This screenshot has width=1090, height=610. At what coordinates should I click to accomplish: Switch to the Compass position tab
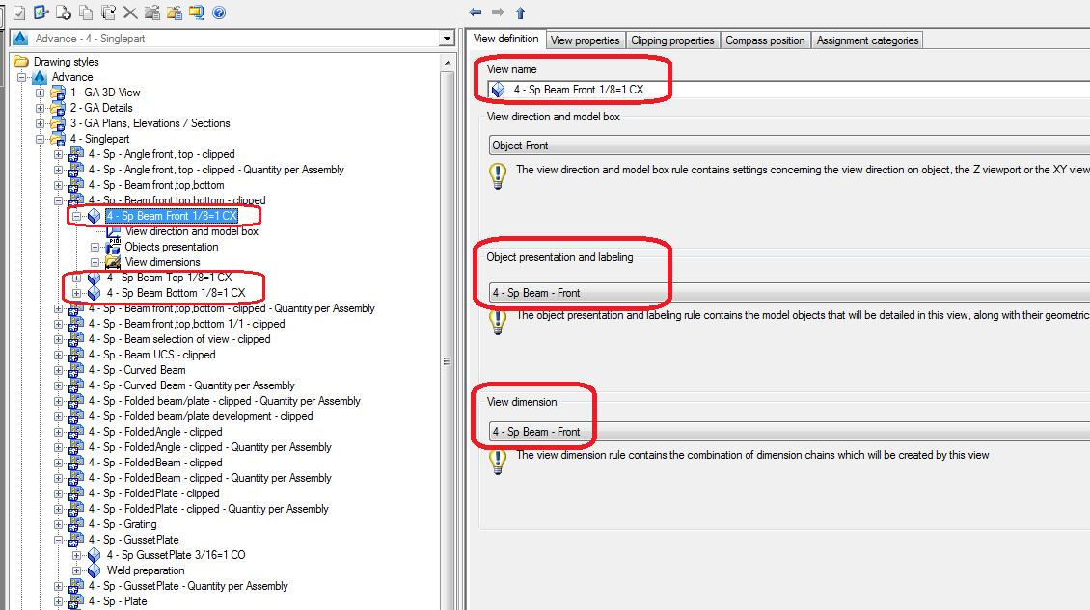(765, 40)
